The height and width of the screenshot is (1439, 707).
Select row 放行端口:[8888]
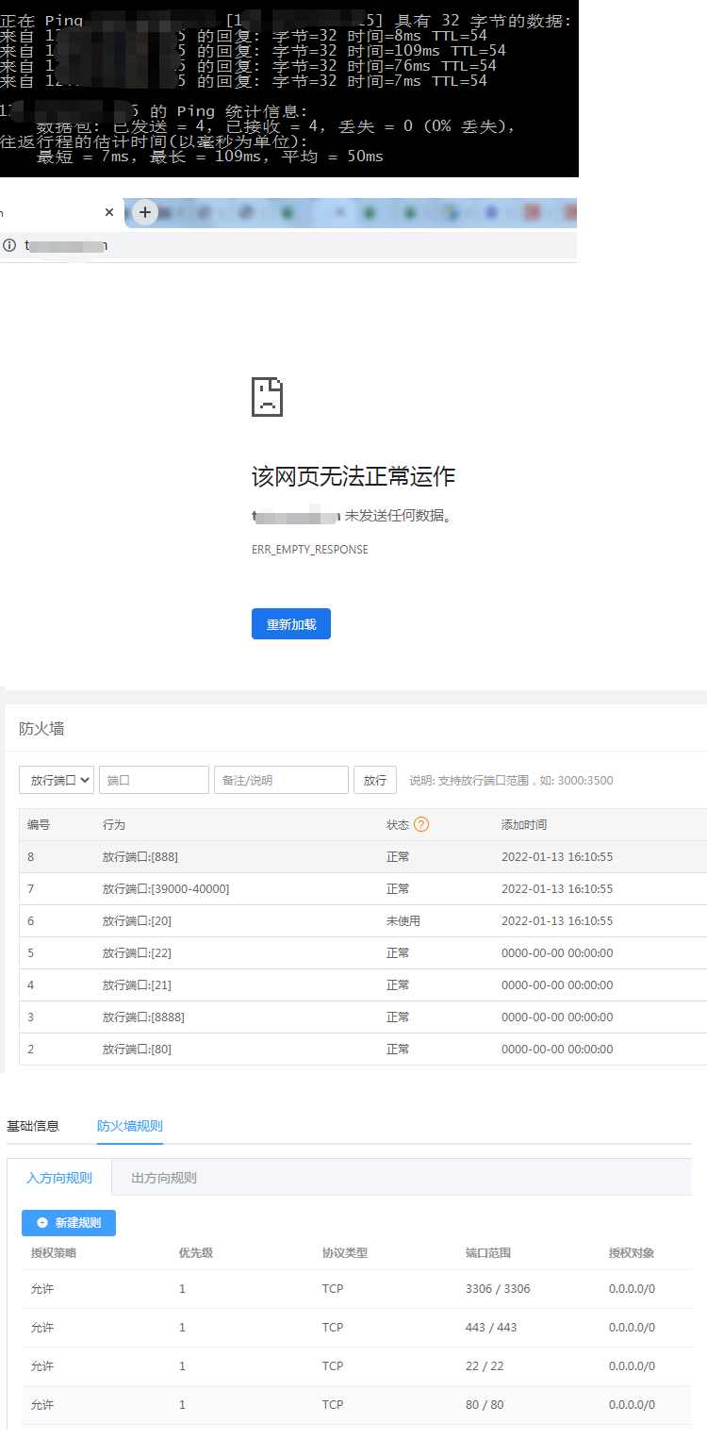tap(363, 1017)
